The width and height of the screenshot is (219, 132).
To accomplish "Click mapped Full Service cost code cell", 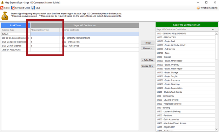I will click(99, 46).
